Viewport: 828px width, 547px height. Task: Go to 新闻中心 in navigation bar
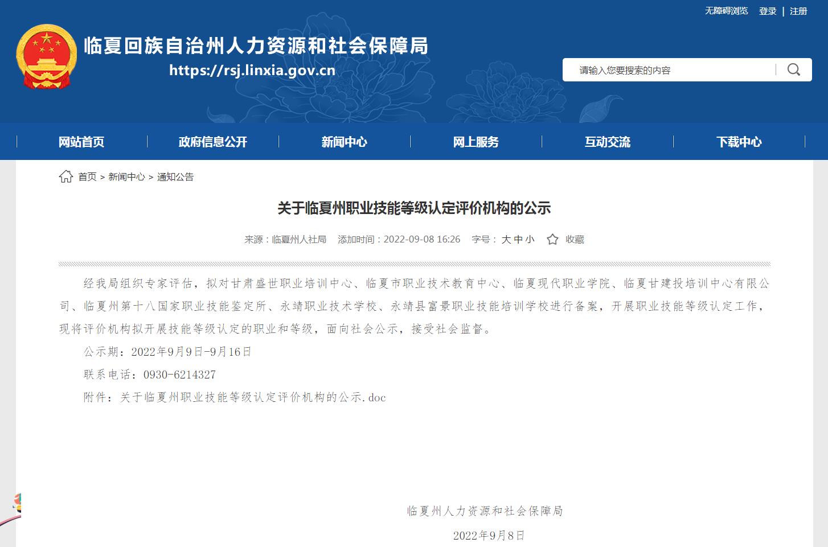coord(345,142)
